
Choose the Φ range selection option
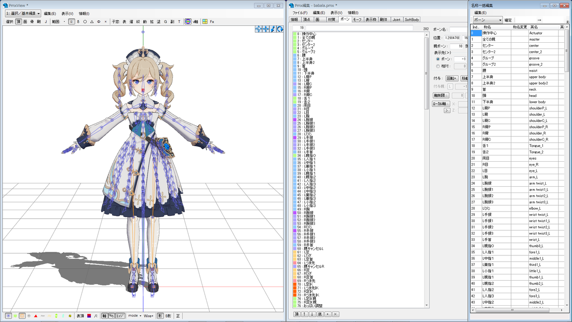tap(99, 22)
